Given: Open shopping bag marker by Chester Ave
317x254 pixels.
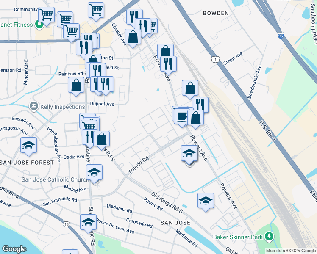Looking at the screenshot, I should coord(133,36).
